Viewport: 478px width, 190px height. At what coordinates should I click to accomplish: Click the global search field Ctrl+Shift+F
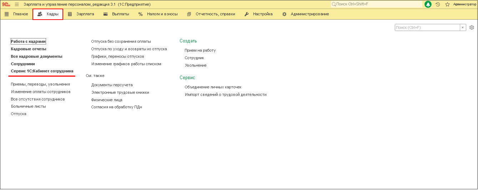tap(377, 4)
